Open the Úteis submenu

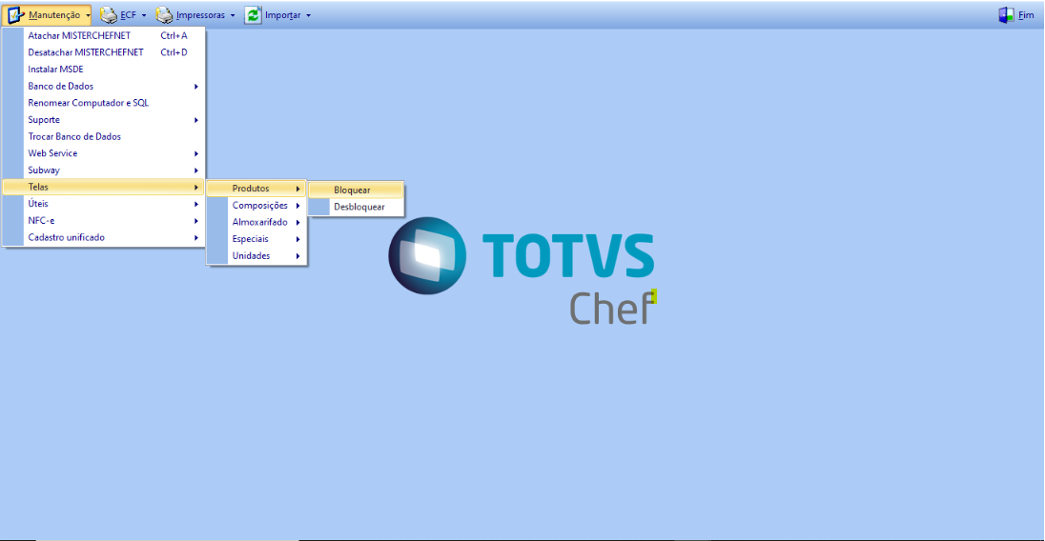point(104,204)
